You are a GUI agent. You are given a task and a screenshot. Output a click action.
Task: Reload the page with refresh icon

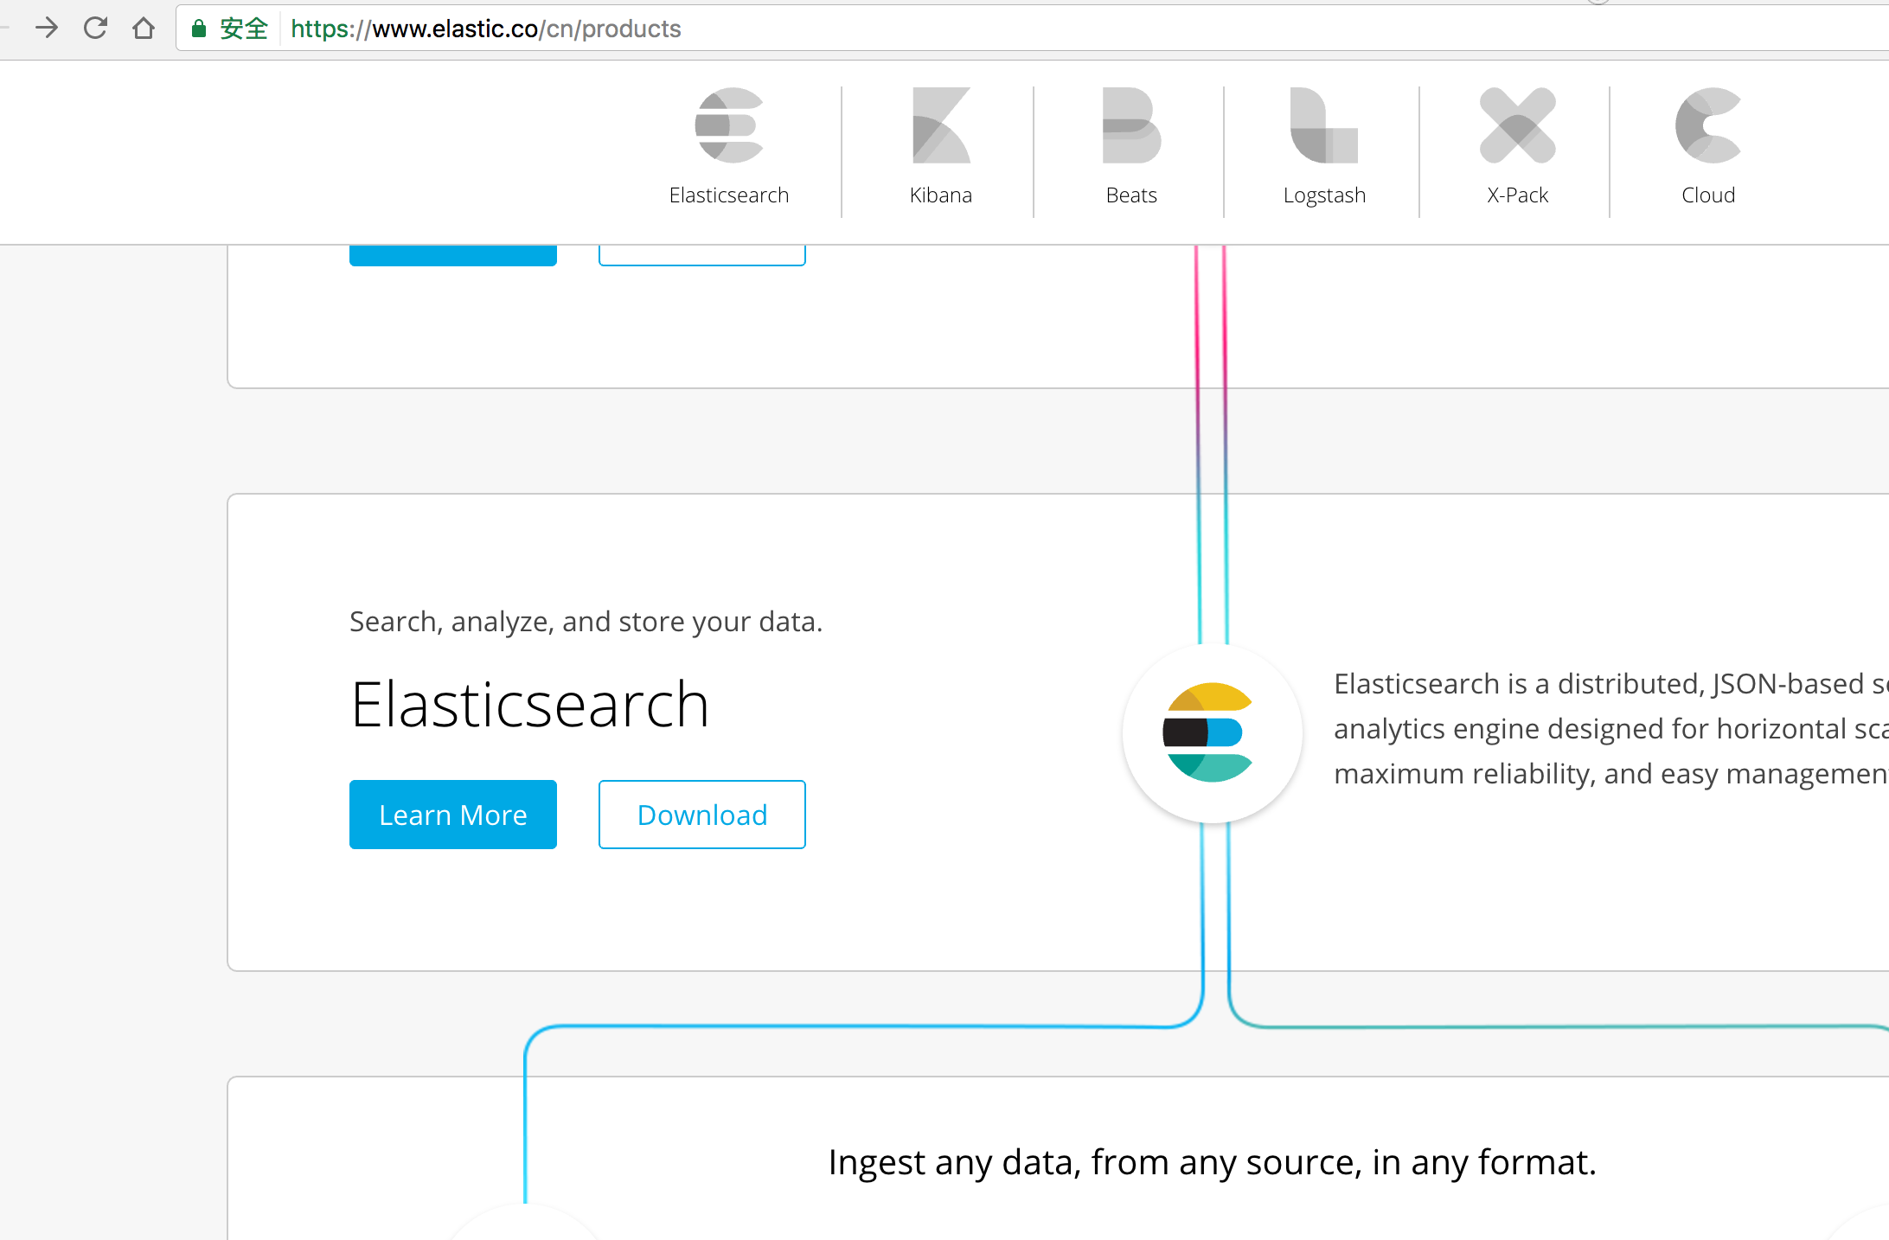(95, 29)
